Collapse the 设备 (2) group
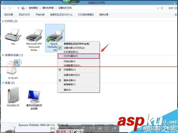This screenshot has width=178, height=133. tap(3, 83)
